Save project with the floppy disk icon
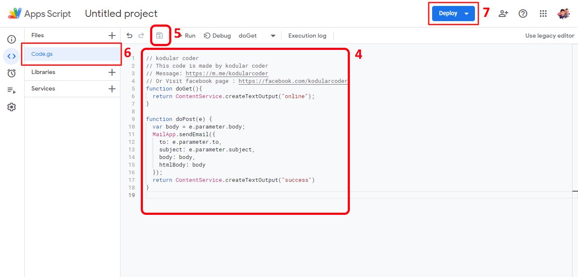Image resolution: width=578 pixels, height=277 pixels. pos(159,36)
